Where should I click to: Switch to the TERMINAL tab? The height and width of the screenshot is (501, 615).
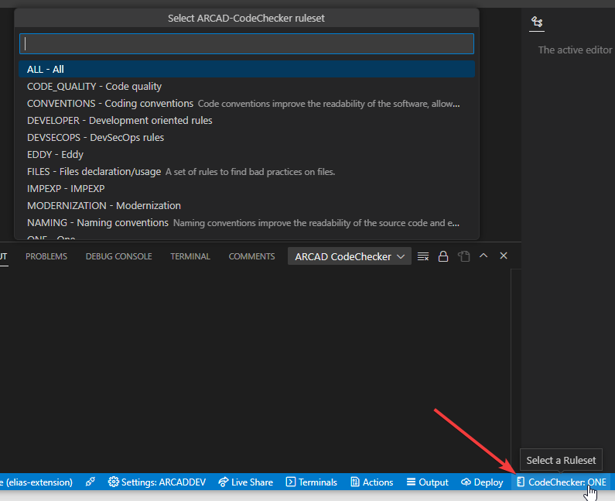190,256
